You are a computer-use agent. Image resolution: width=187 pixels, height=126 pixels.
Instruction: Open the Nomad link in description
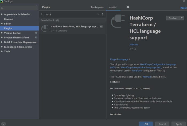point(147,77)
